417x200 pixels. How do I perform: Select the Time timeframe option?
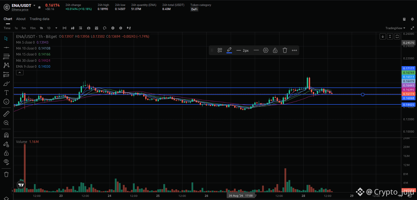pyautogui.click(x=7, y=28)
